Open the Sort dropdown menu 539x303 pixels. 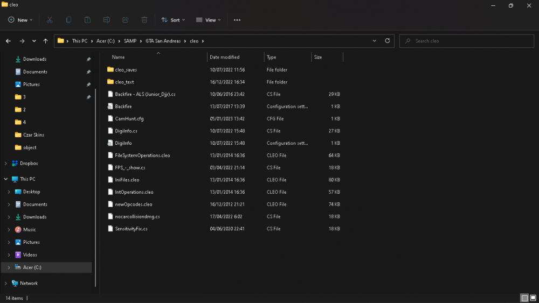(173, 20)
